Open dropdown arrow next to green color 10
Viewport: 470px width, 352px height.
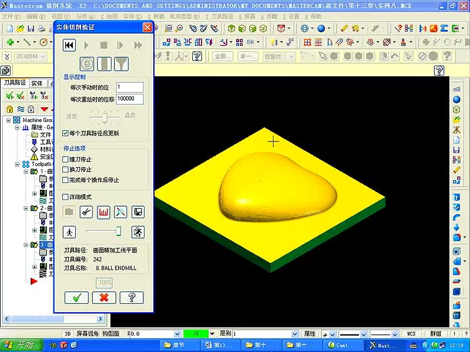[212, 334]
